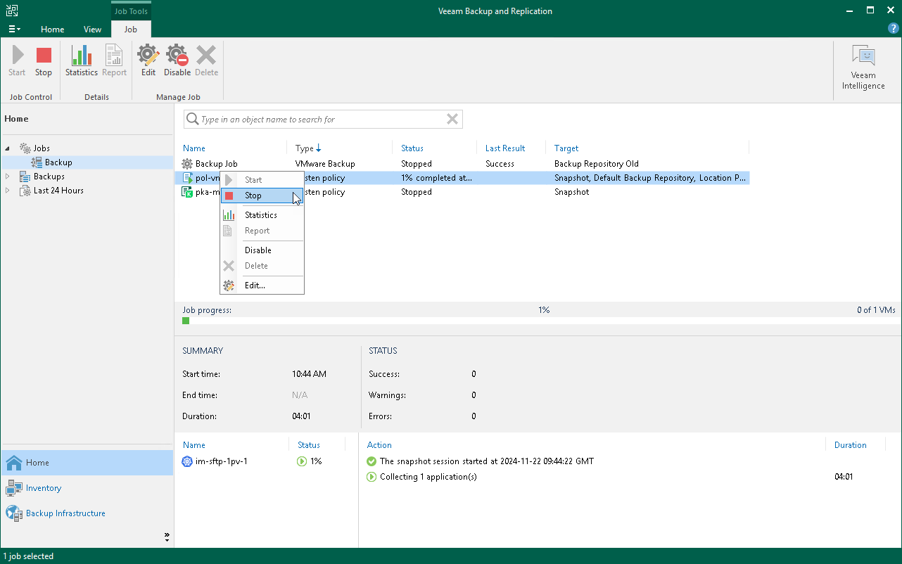The height and width of the screenshot is (564, 902).
Task: Sort jobs by Name column header
Action: (x=194, y=148)
